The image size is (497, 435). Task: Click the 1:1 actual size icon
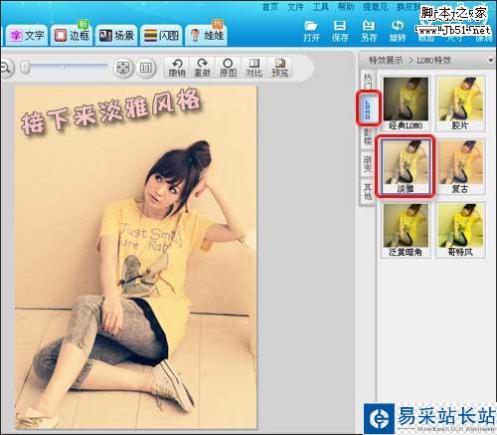click(x=146, y=68)
